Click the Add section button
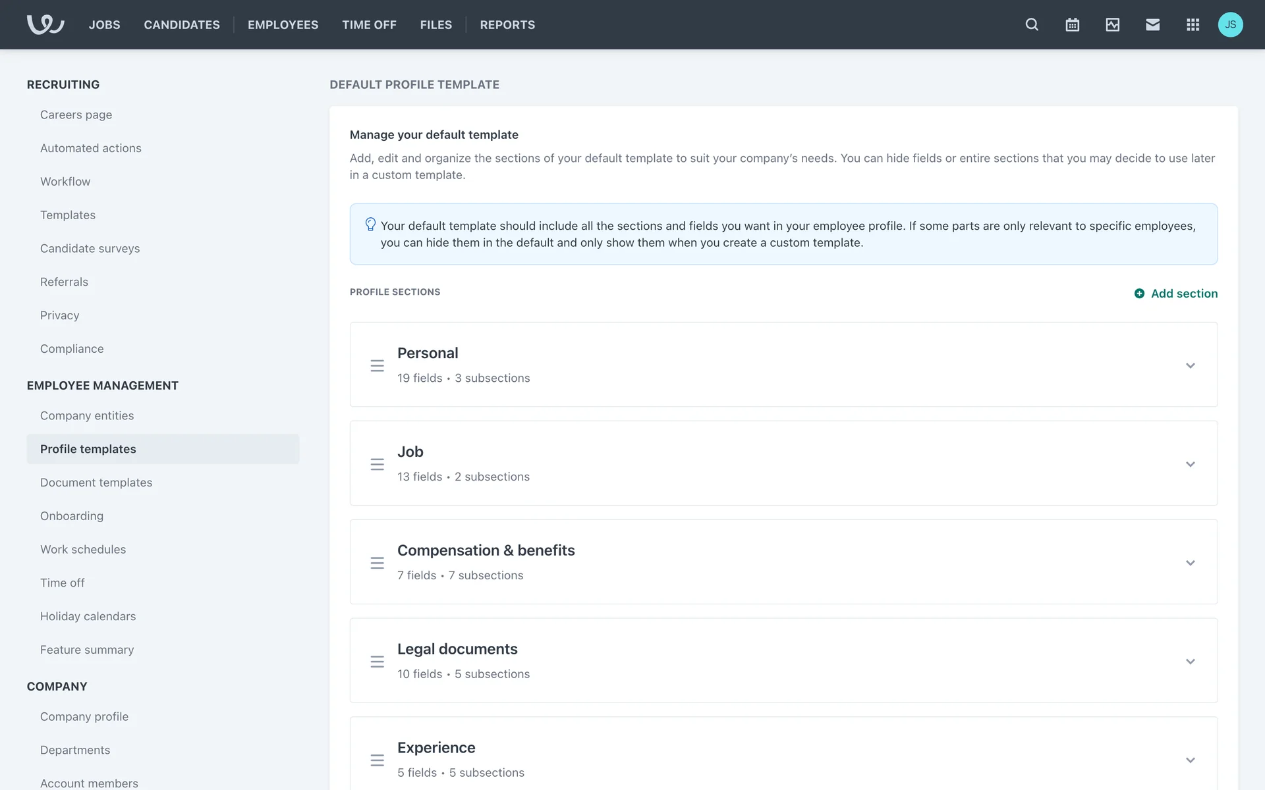Viewport: 1265px width, 790px height. [1176, 294]
